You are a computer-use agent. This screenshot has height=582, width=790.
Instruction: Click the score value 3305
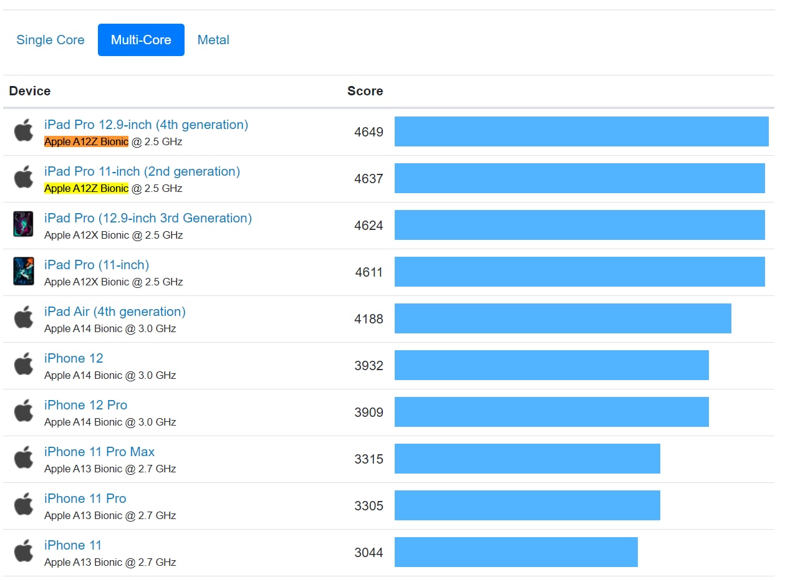(x=369, y=505)
